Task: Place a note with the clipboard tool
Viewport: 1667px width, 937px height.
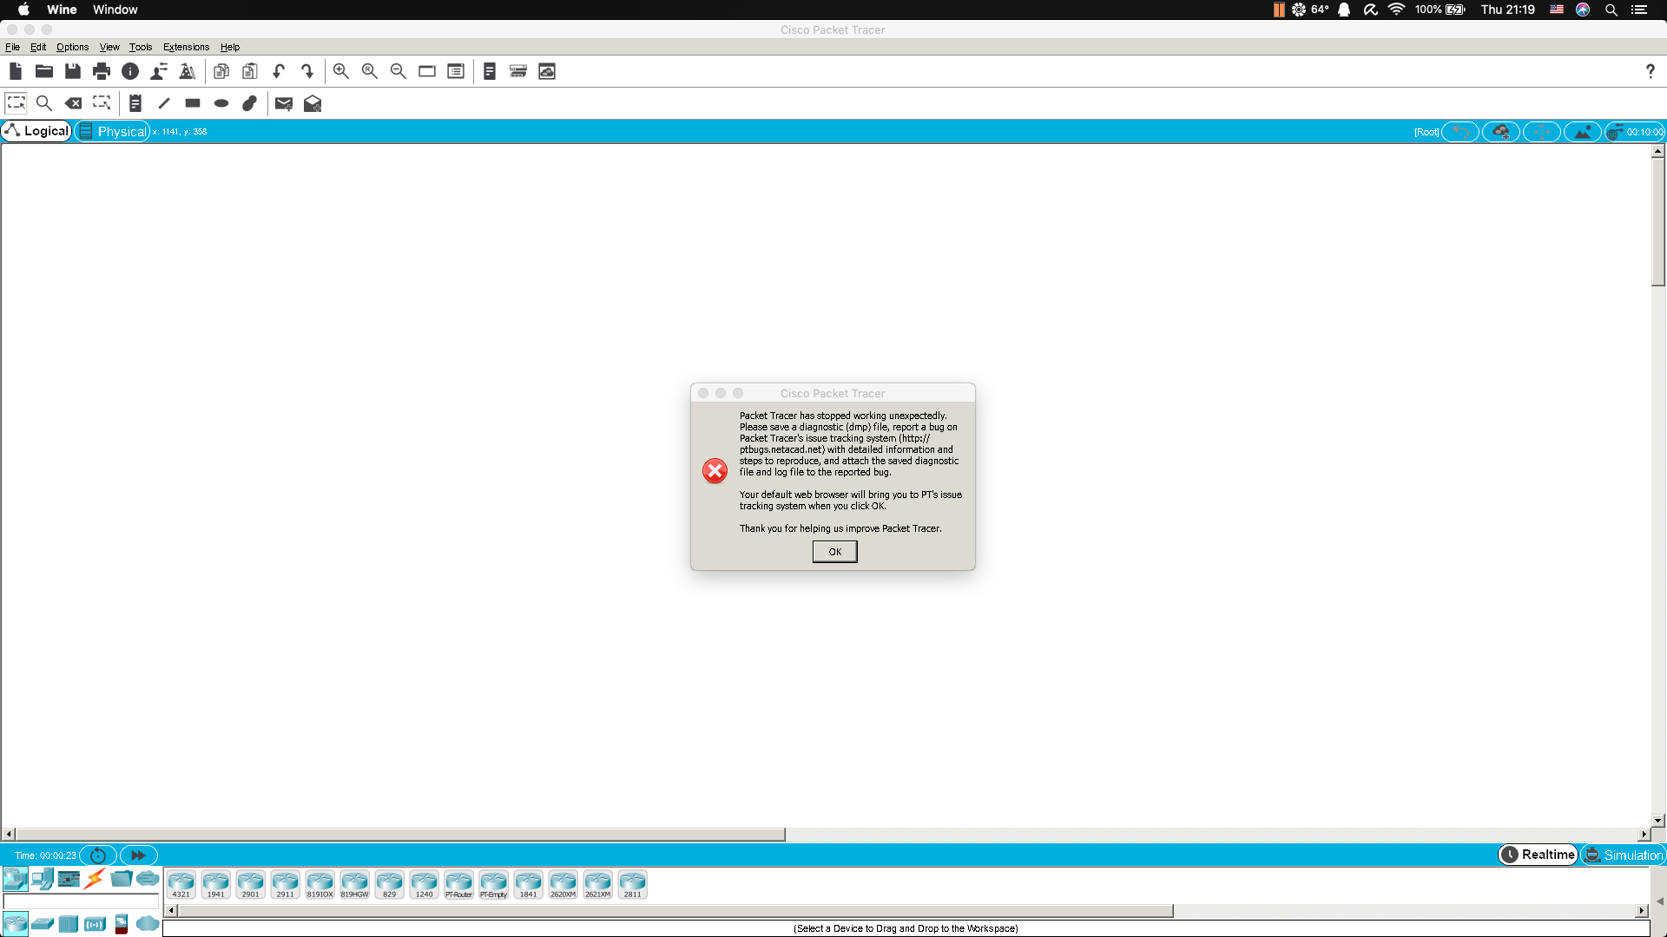Action: point(135,103)
